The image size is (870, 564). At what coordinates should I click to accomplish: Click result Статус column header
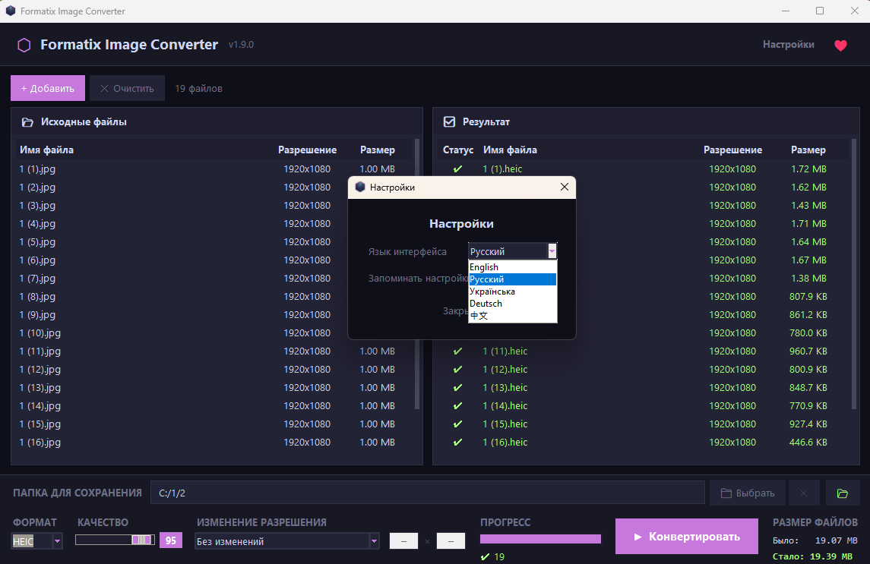click(x=457, y=150)
